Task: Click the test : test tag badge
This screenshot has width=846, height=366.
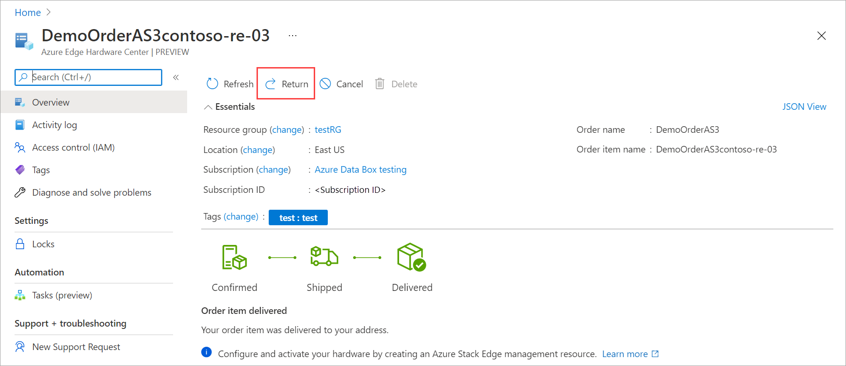Action: (298, 218)
